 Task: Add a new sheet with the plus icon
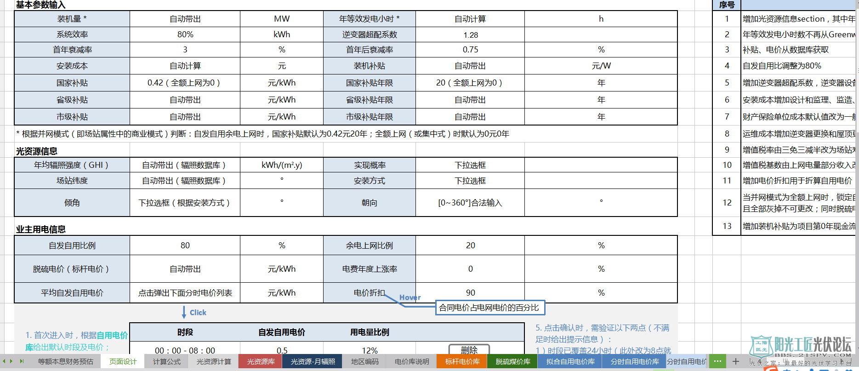736,361
